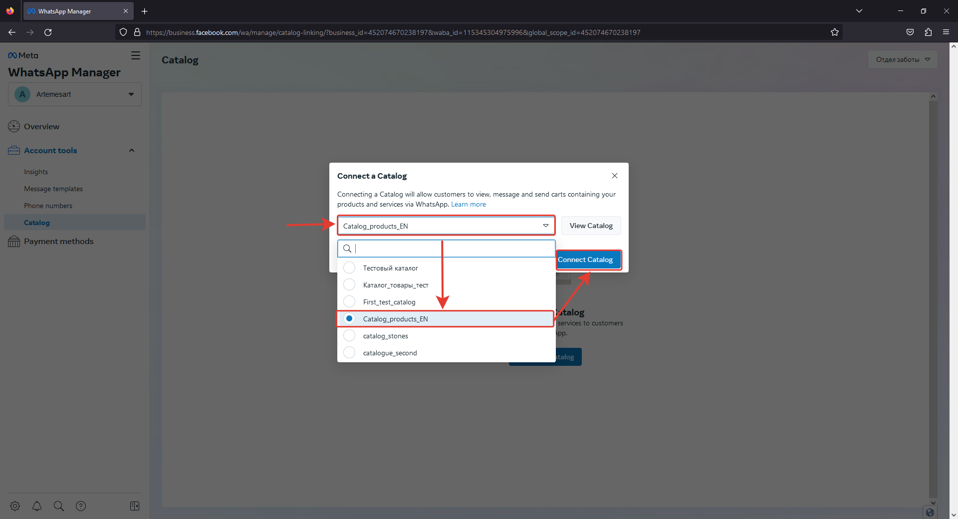Image resolution: width=958 pixels, height=519 pixels.
Task: Open settings gear icon
Action: [15, 506]
